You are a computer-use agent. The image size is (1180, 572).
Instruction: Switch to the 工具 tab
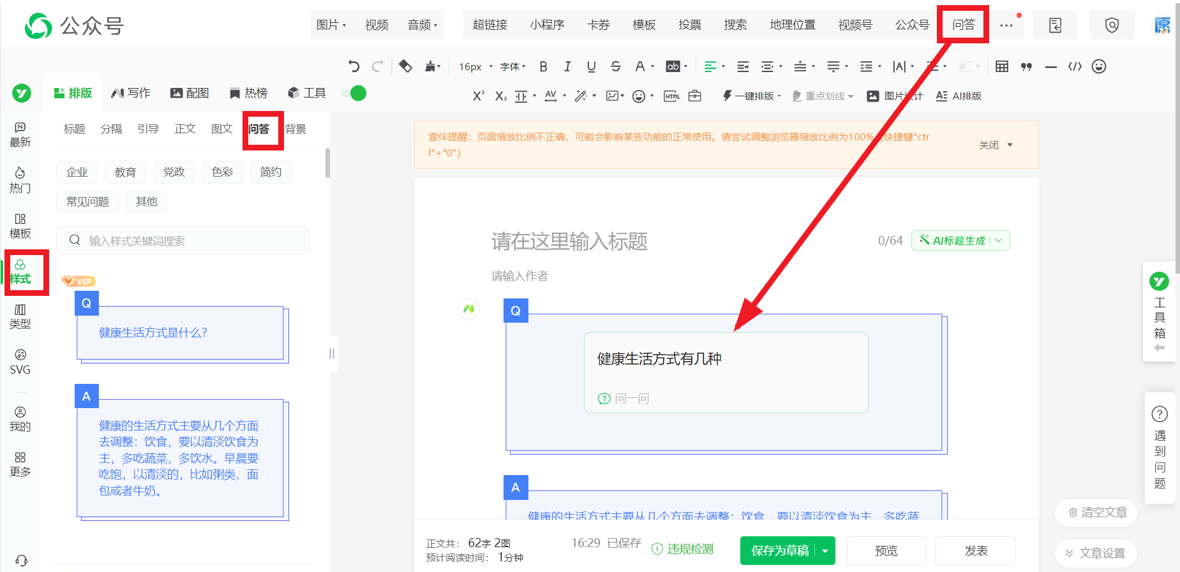coord(307,93)
